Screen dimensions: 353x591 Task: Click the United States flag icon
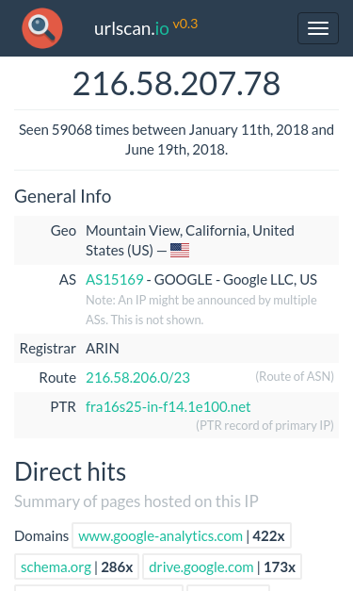click(x=180, y=251)
